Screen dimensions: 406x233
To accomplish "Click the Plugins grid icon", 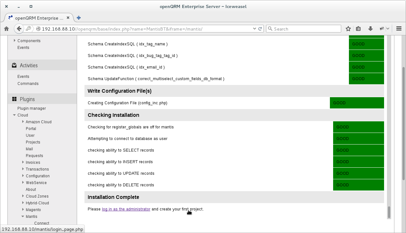I will coord(14,99).
